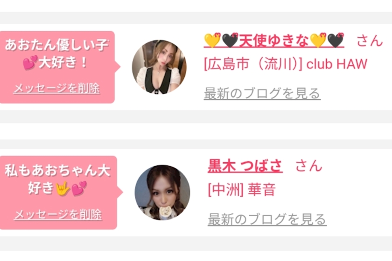The height and width of the screenshot is (261, 392).
Task: Click the 私もあおちゃん大好き bubble text
Action: [x=57, y=179]
